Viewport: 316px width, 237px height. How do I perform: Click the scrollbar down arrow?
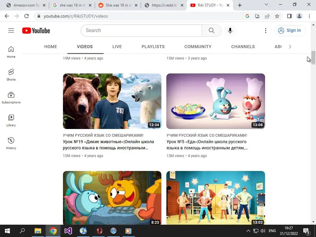[313, 222]
